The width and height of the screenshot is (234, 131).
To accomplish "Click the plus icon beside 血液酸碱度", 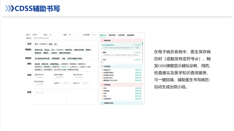I will [x=102, y=99].
